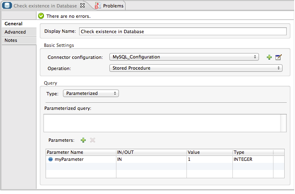
Task: Click the blue myParameter row icon
Action: click(x=51, y=159)
